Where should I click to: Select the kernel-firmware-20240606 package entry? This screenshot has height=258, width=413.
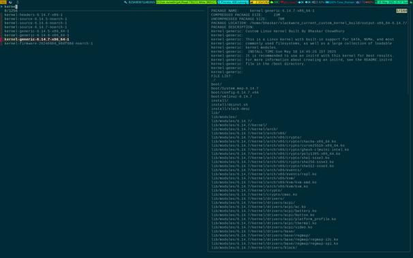pos(48,44)
